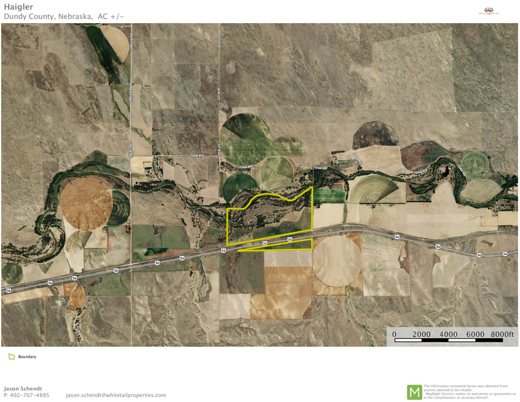Image resolution: width=520 pixels, height=402 pixels.
Task: Click the 8000ft label on the scale
Action: 503,334
